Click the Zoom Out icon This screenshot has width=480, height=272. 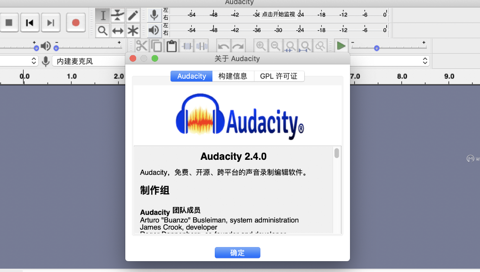(x=276, y=46)
